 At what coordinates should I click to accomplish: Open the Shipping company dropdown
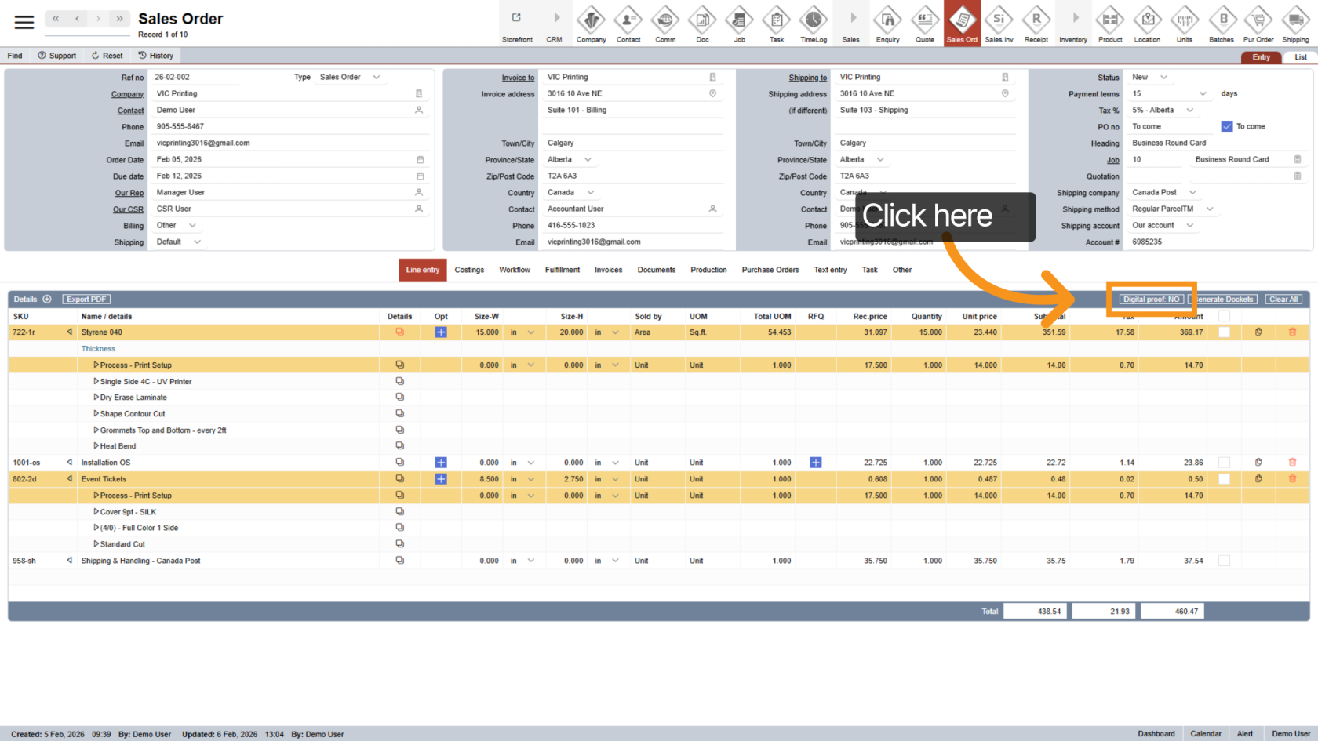click(1164, 192)
